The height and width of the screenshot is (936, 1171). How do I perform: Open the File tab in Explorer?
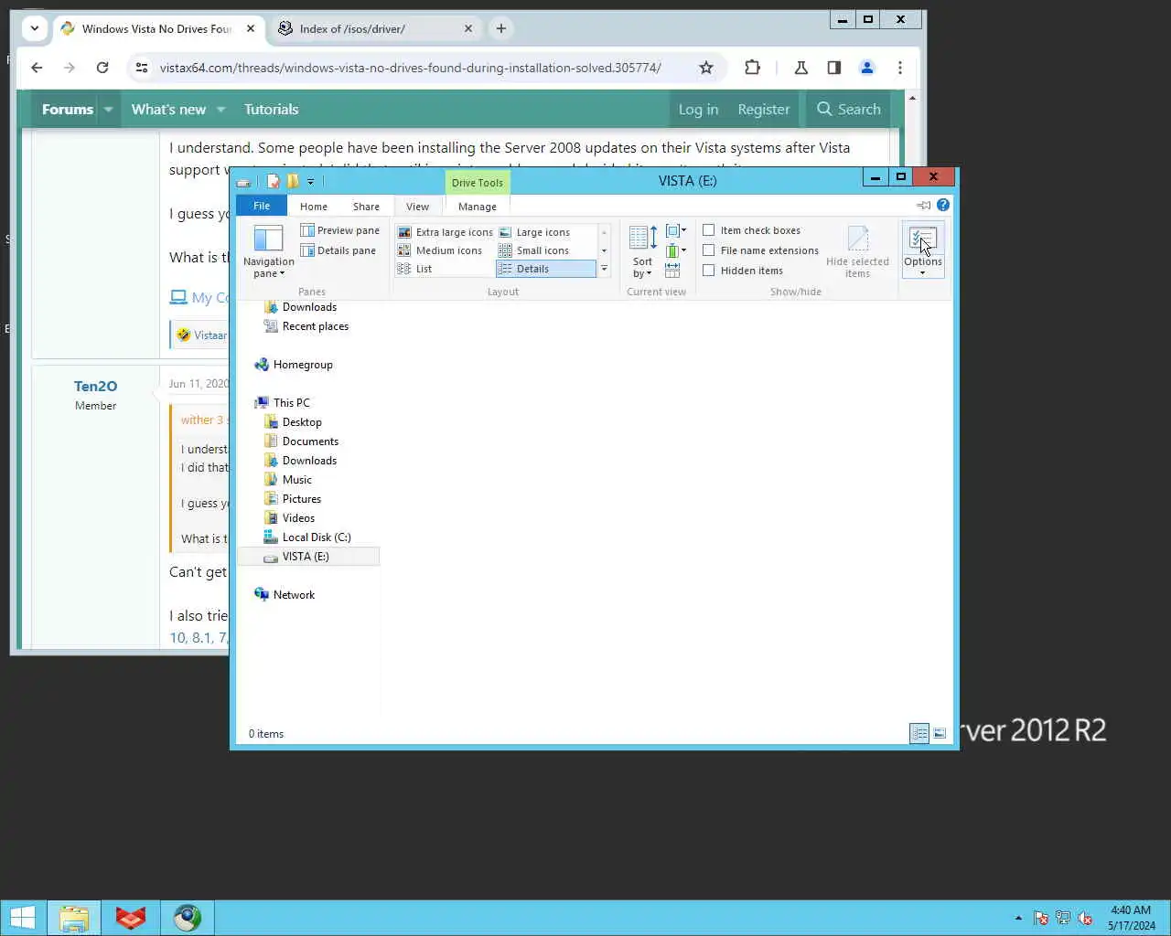(x=262, y=206)
